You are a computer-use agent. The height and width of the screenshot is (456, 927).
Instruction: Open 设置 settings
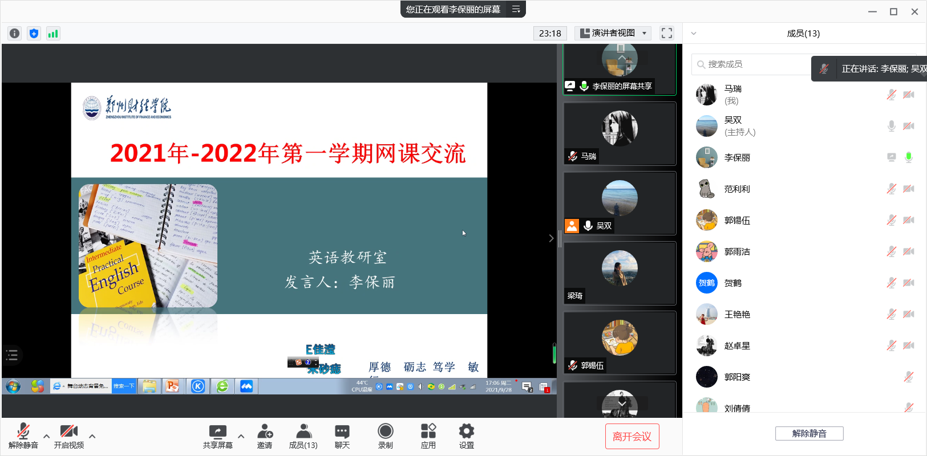click(466, 436)
